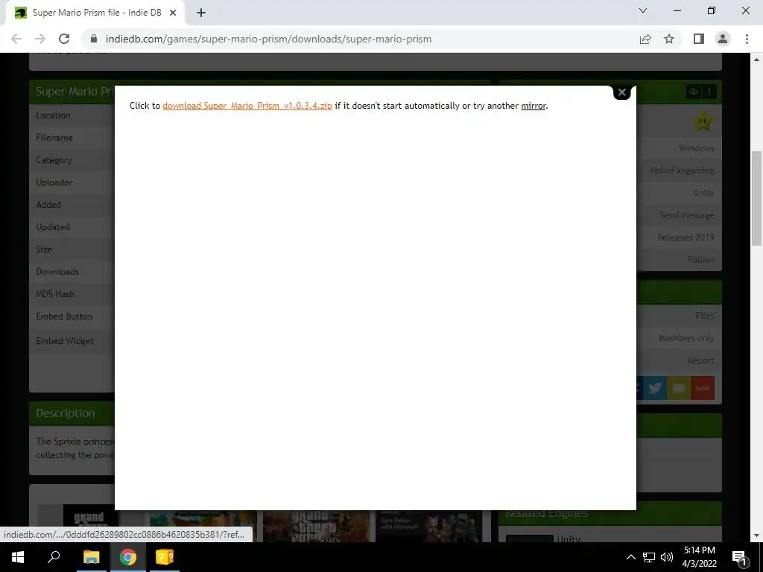Share on Reddit icon

click(x=703, y=388)
